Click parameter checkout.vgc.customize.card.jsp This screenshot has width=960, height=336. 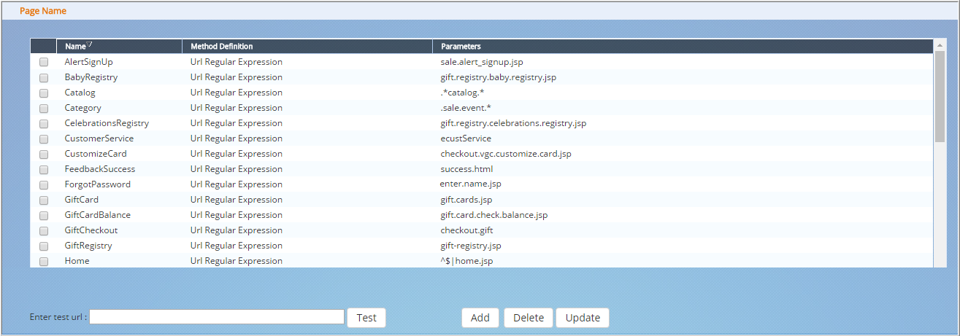[x=505, y=154]
